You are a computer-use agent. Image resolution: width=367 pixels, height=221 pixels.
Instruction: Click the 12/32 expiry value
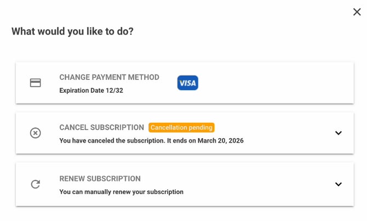tap(114, 90)
